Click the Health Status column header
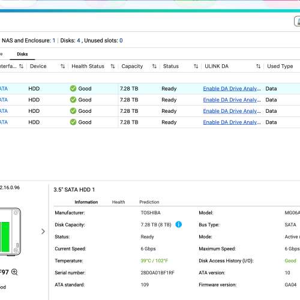300x300 pixels. tap(88, 66)
